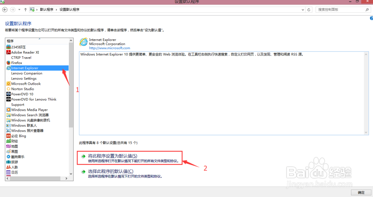Select Internet Explorer icon in list
The width and height of the screenshot is (373, 197).
(8, 68)
